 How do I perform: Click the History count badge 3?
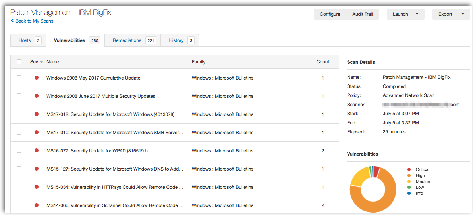pos(191,41)
